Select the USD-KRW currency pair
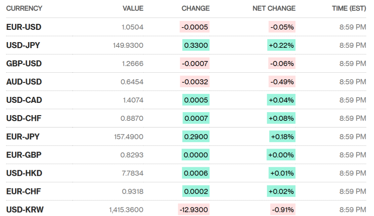This screenshot has height=216, width=374. (25, 210)
